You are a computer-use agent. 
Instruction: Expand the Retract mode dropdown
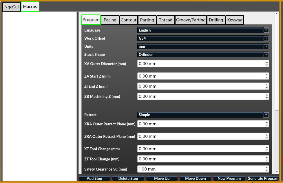(x=203, y=115)
